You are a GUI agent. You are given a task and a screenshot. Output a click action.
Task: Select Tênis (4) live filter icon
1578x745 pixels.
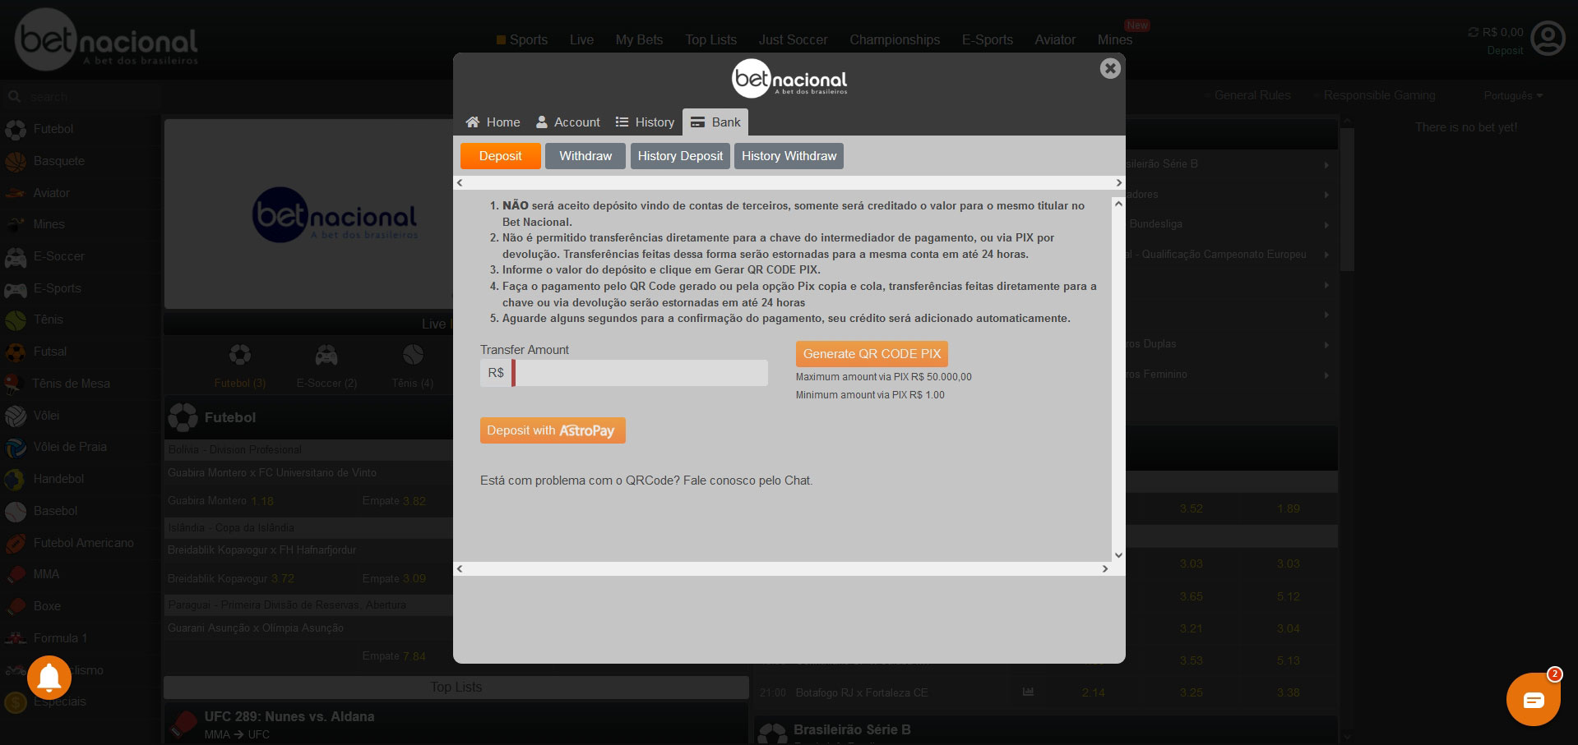click(x=413, y=355)
